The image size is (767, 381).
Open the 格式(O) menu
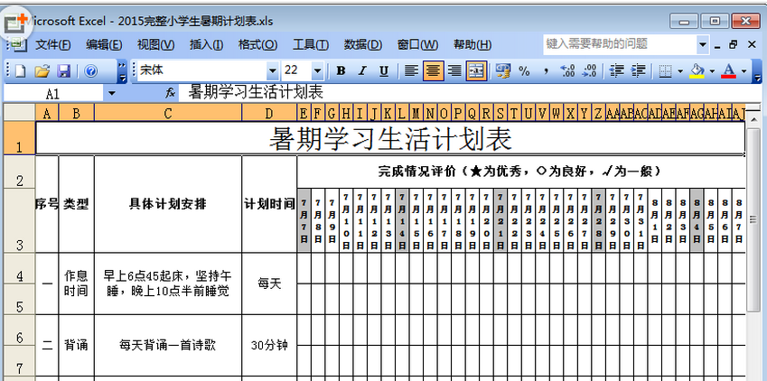coord(257,45)
